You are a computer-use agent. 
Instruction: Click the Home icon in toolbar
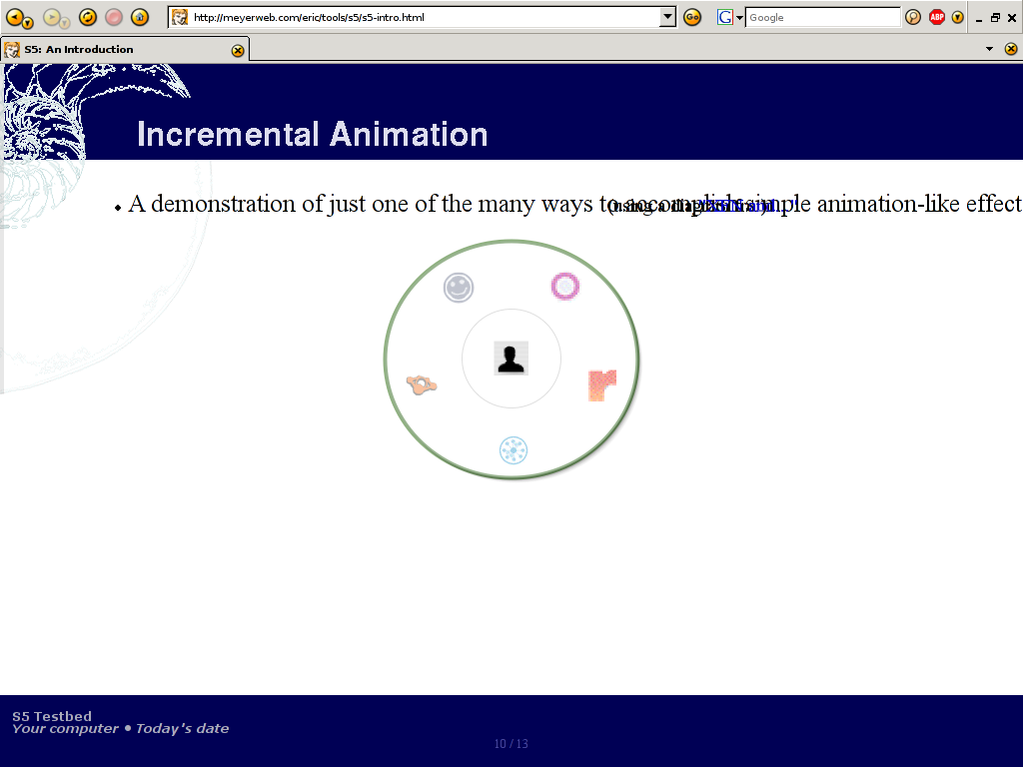[x=140, y=17]
